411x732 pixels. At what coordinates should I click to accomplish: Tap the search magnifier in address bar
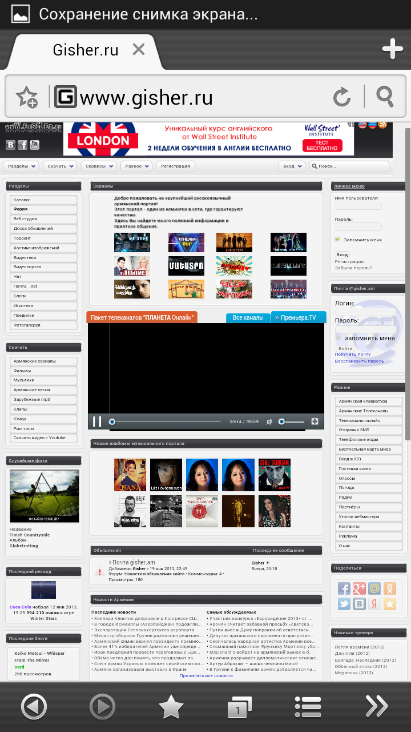point(385,97)
